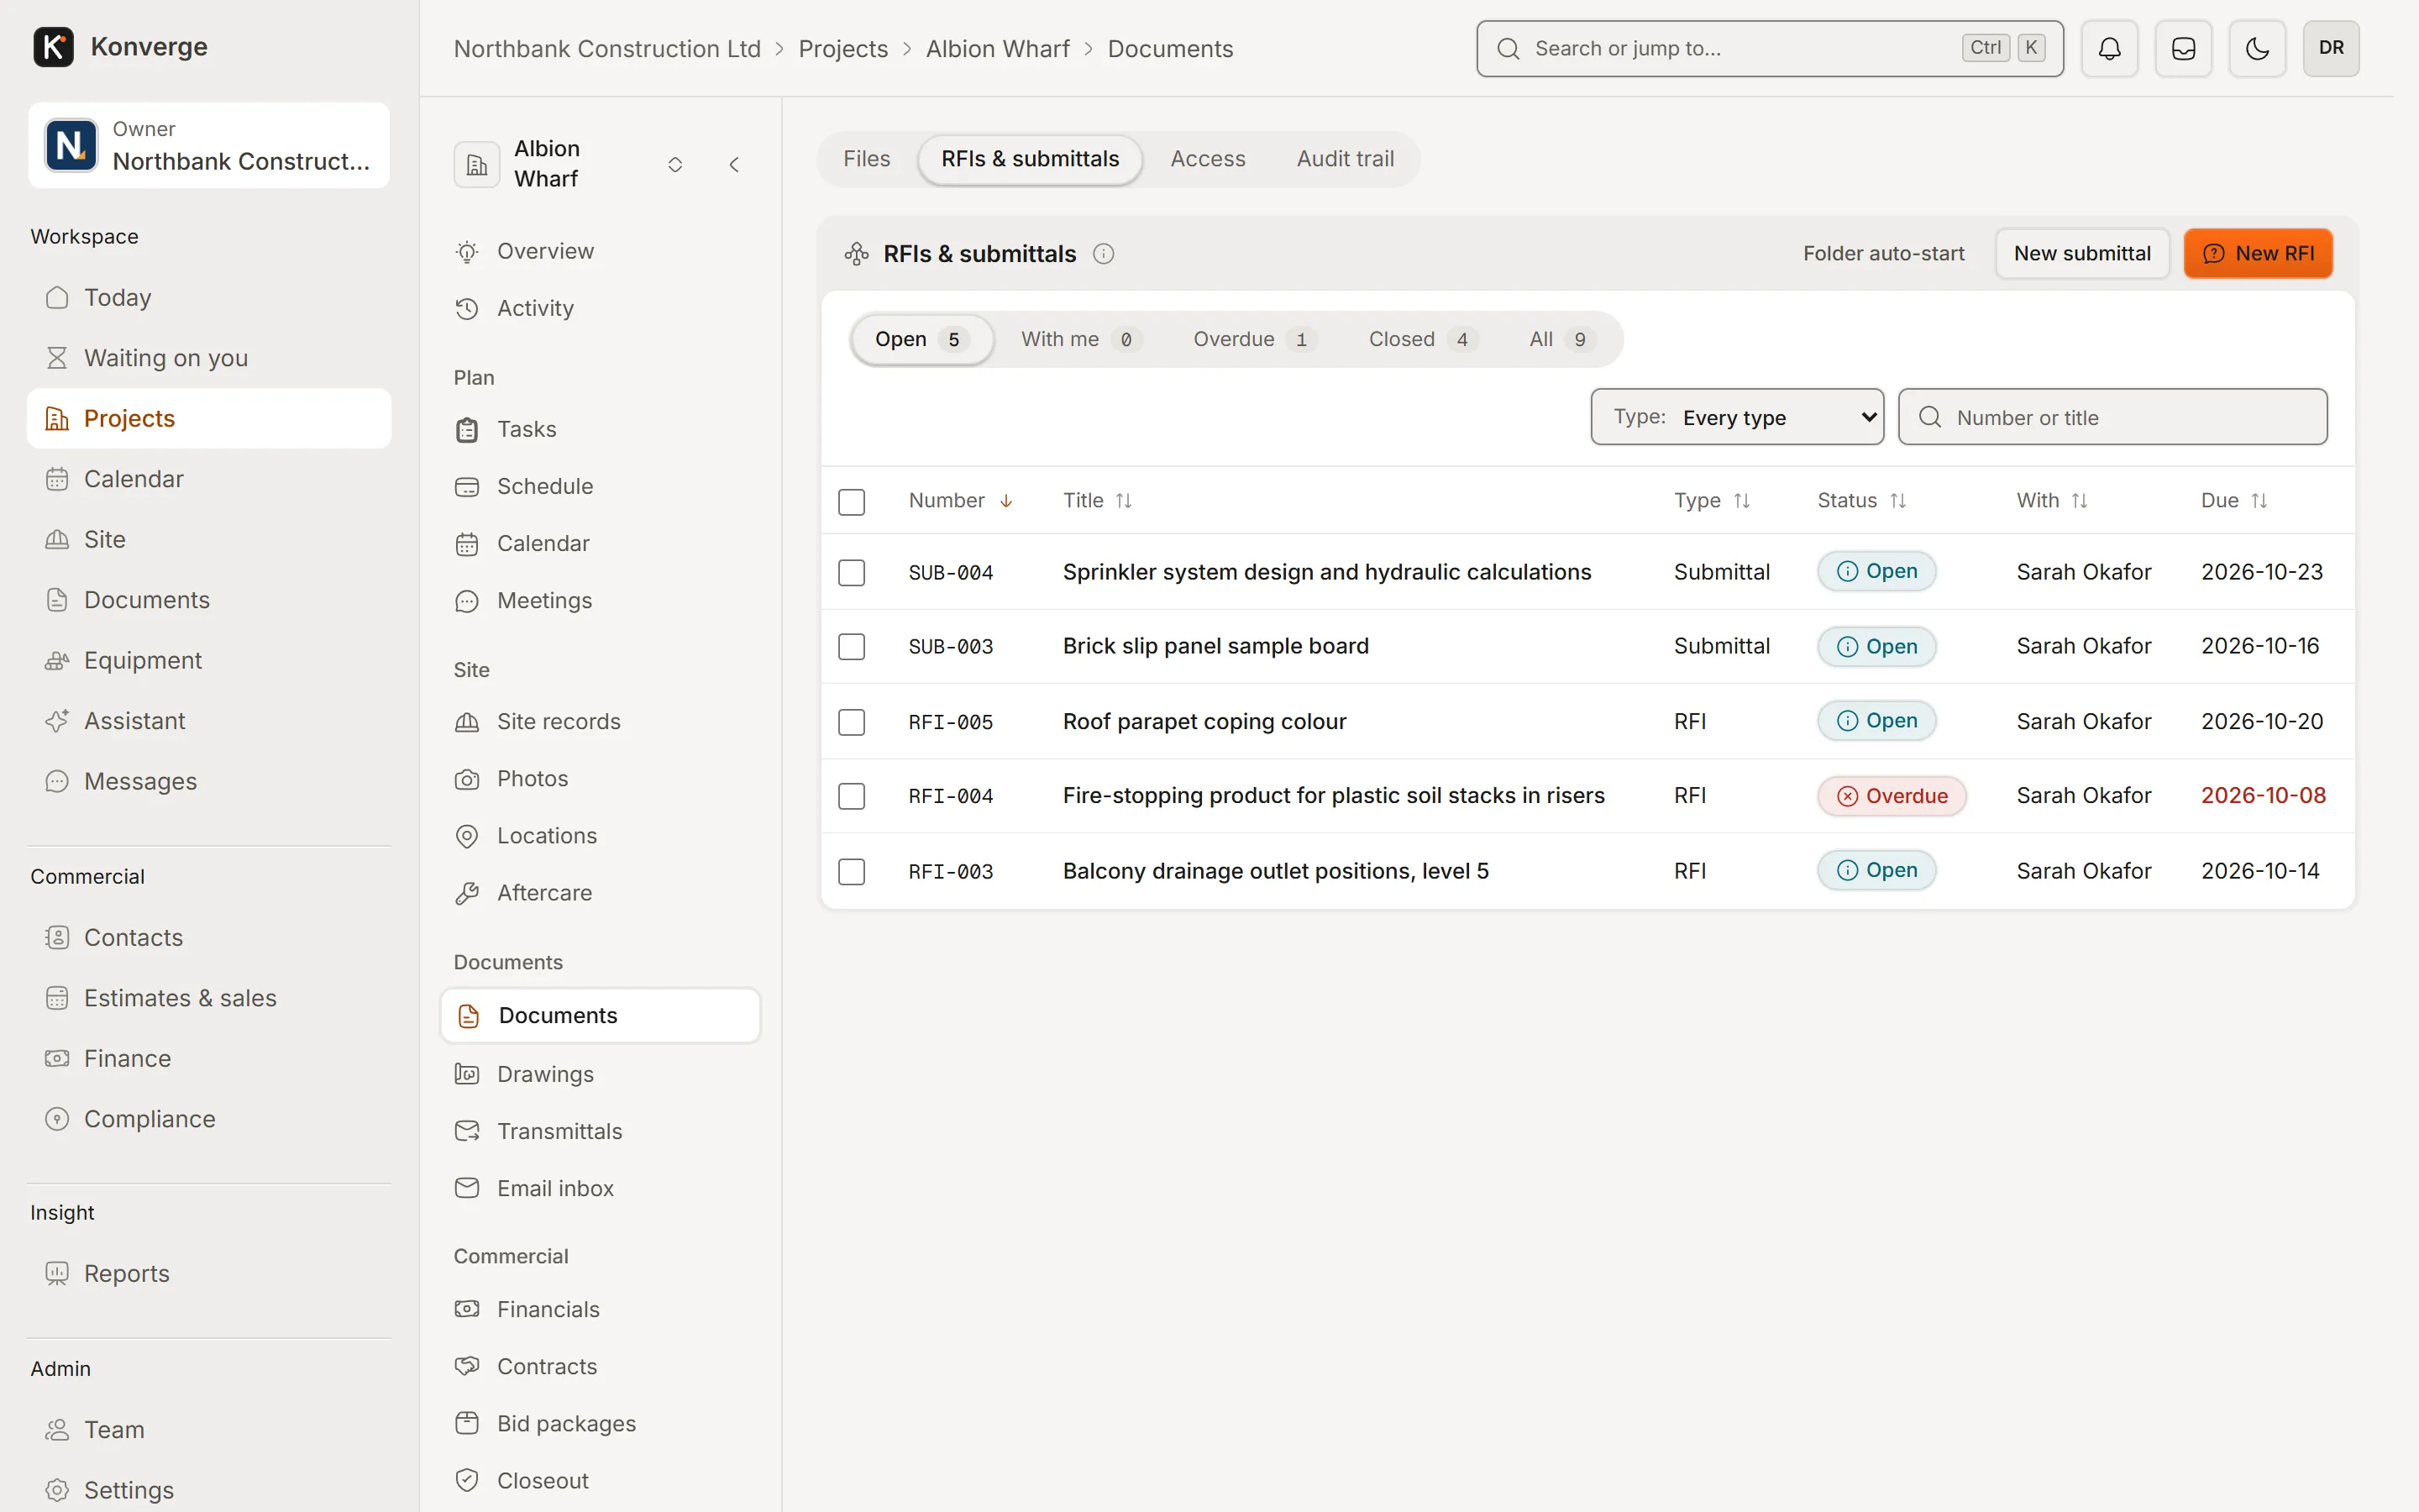Select the RFI-004 row checkbox
Screen dimensions: 2419x1512
[x=852, y=797]
